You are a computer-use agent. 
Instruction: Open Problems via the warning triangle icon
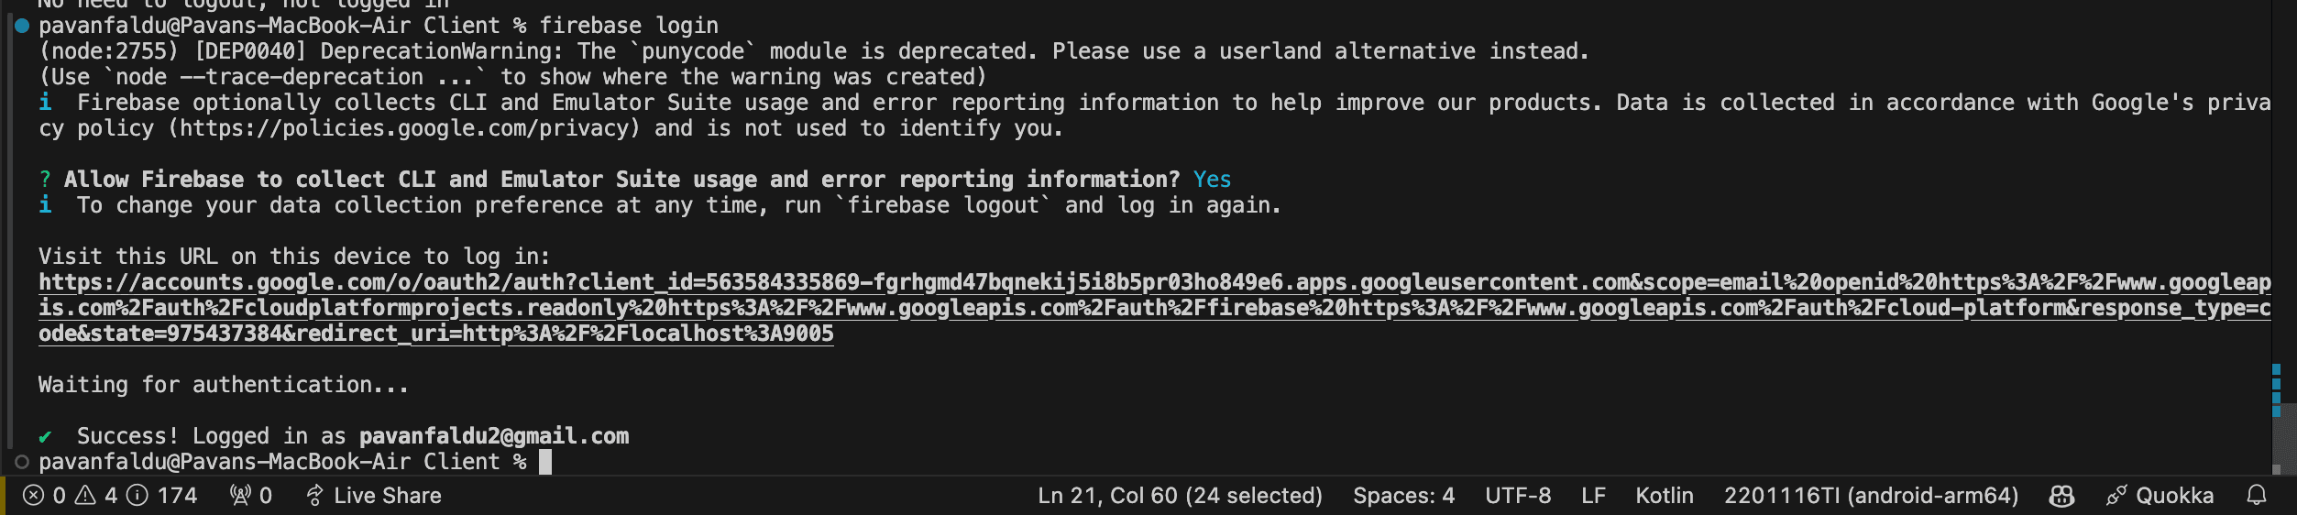pos(85,496)
